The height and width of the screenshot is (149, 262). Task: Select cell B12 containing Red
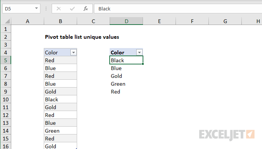coord(61,115)
